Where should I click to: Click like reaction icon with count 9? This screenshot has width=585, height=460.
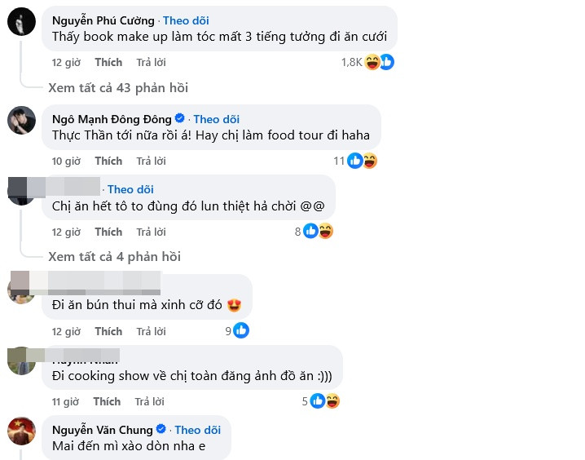(x=241, y=330)
